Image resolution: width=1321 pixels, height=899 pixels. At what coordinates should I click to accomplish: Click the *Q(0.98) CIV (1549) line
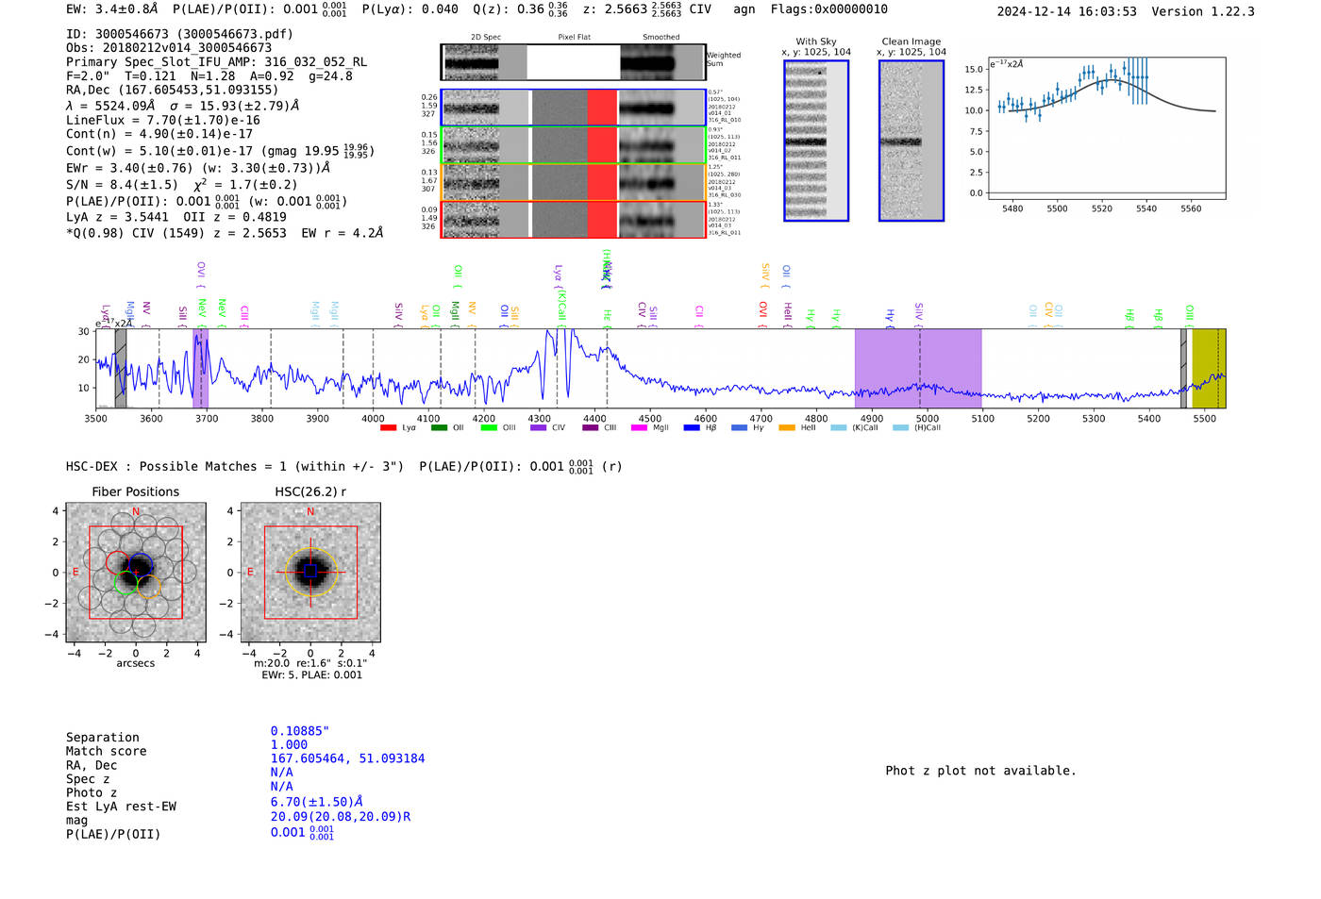(225, 233)
